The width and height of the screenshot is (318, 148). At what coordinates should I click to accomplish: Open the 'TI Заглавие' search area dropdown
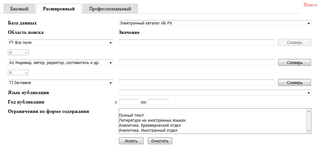60,83
